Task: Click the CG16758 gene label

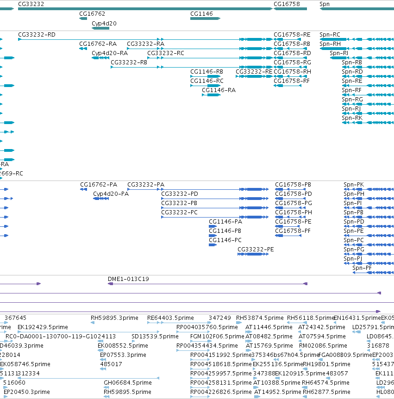Action: click(287, 4)
